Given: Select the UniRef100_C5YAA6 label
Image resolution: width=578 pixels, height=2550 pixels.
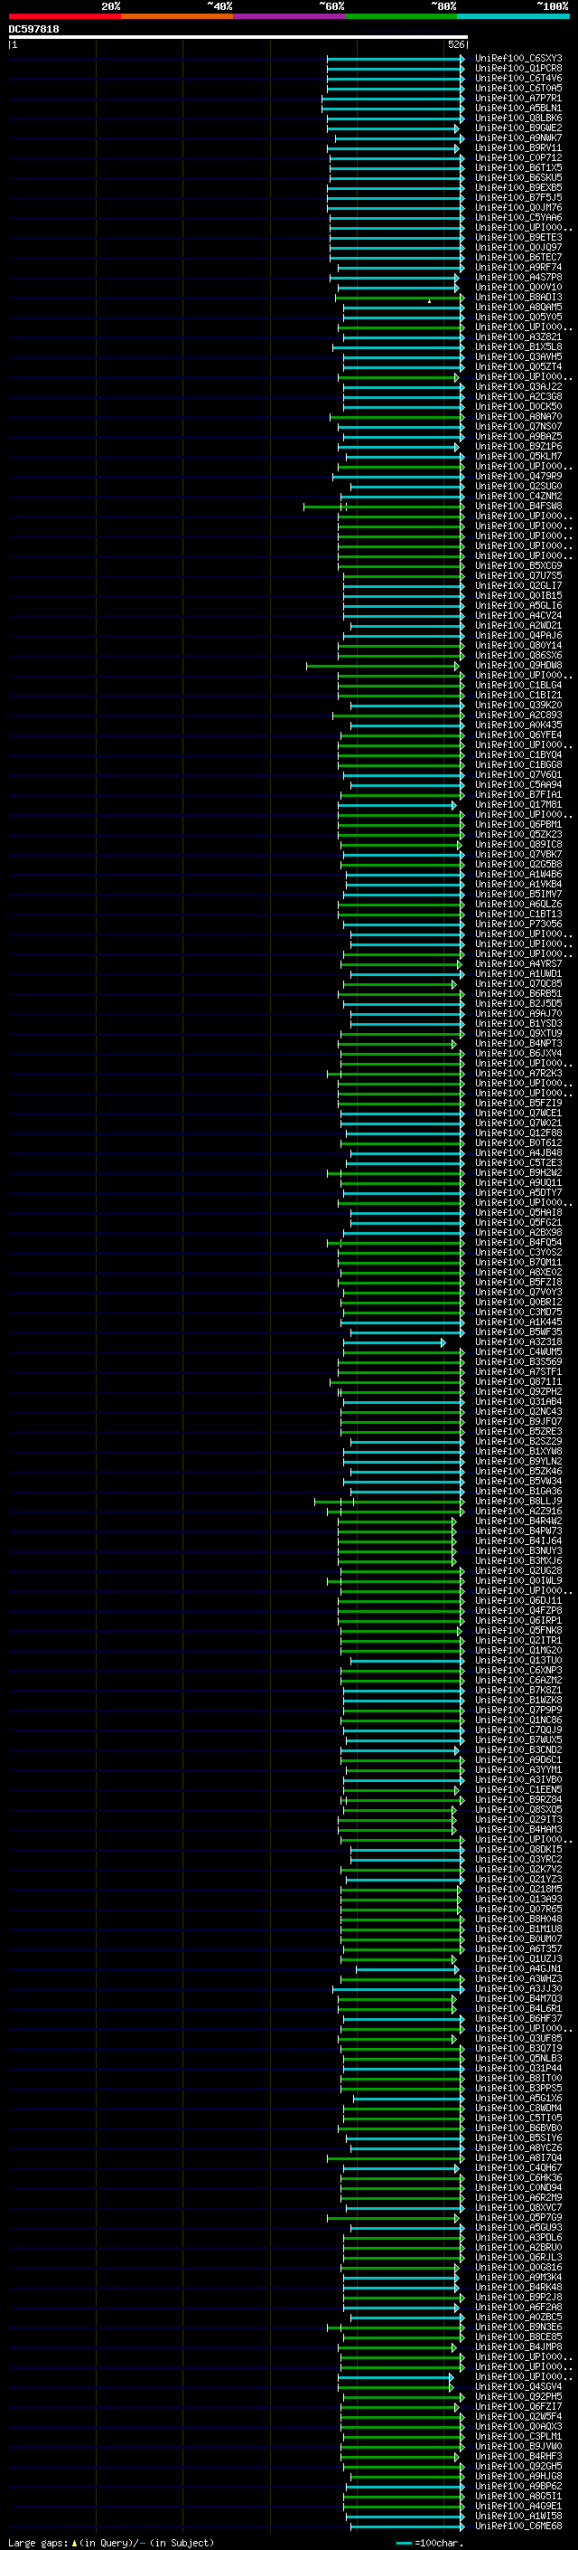Looking at the screenshot, I should click(x=517, y=218).
